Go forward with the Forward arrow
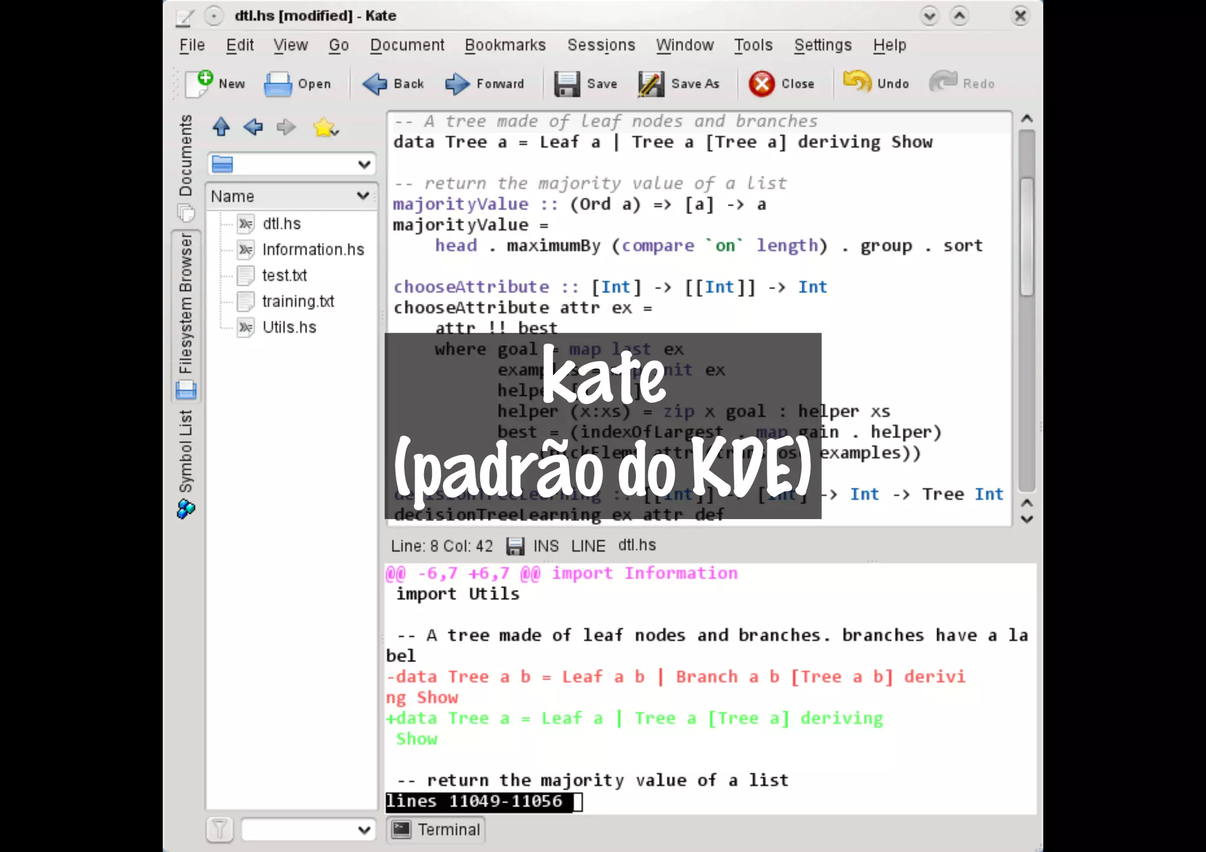The image size is (1206, 852). click(x=458, y=84)
